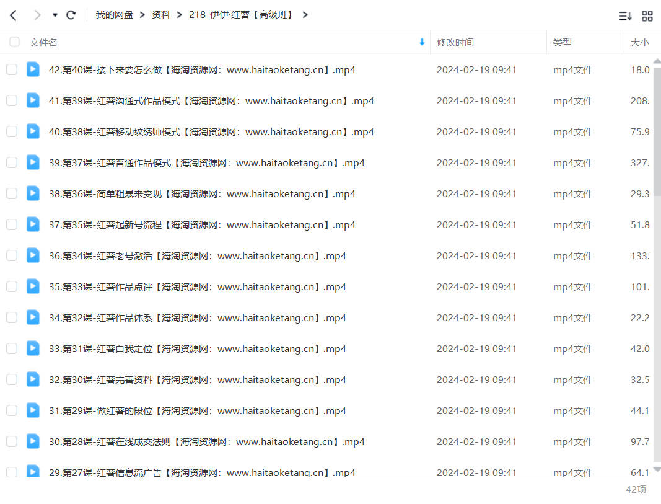Check the box for 37.第35课 file
The image size is (661, 504).
pos(12,224)
